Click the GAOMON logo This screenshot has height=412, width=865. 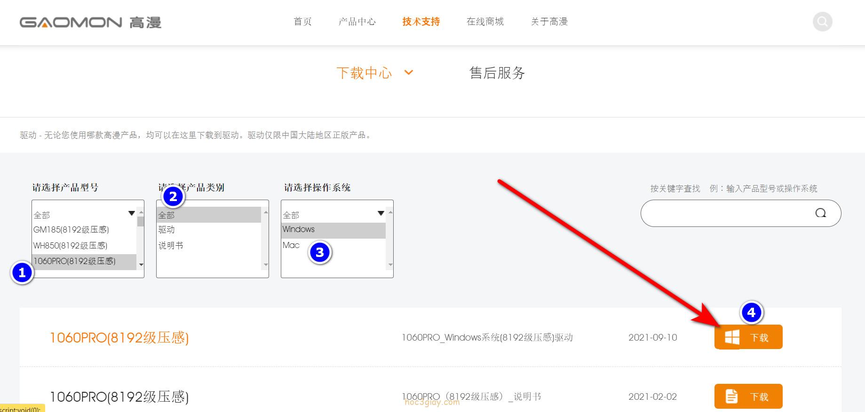90,22
